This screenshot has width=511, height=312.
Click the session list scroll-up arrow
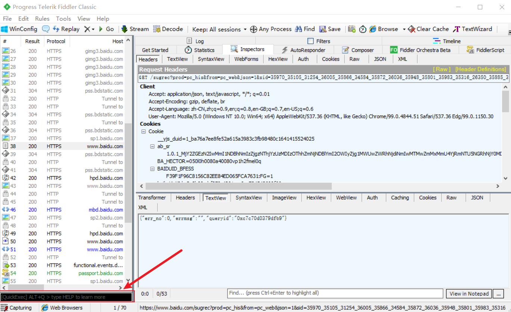click(x=128, y=40)
